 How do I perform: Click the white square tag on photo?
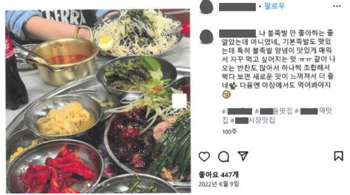179,101
